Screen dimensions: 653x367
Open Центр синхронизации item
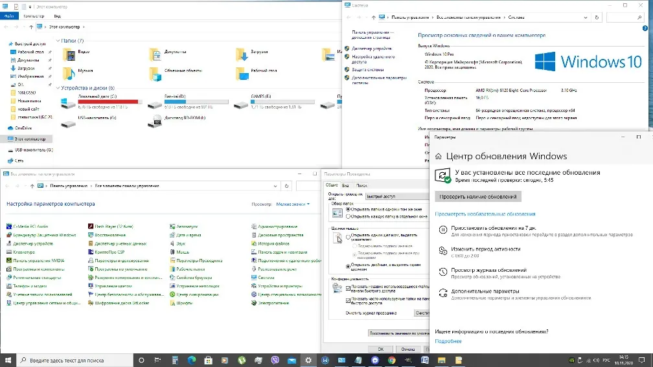coord(194,295)
